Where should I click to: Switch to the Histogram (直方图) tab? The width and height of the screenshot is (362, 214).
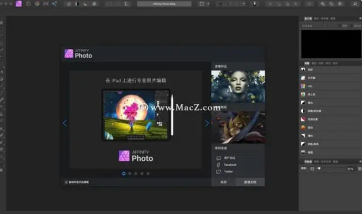[x=308, y=18]
